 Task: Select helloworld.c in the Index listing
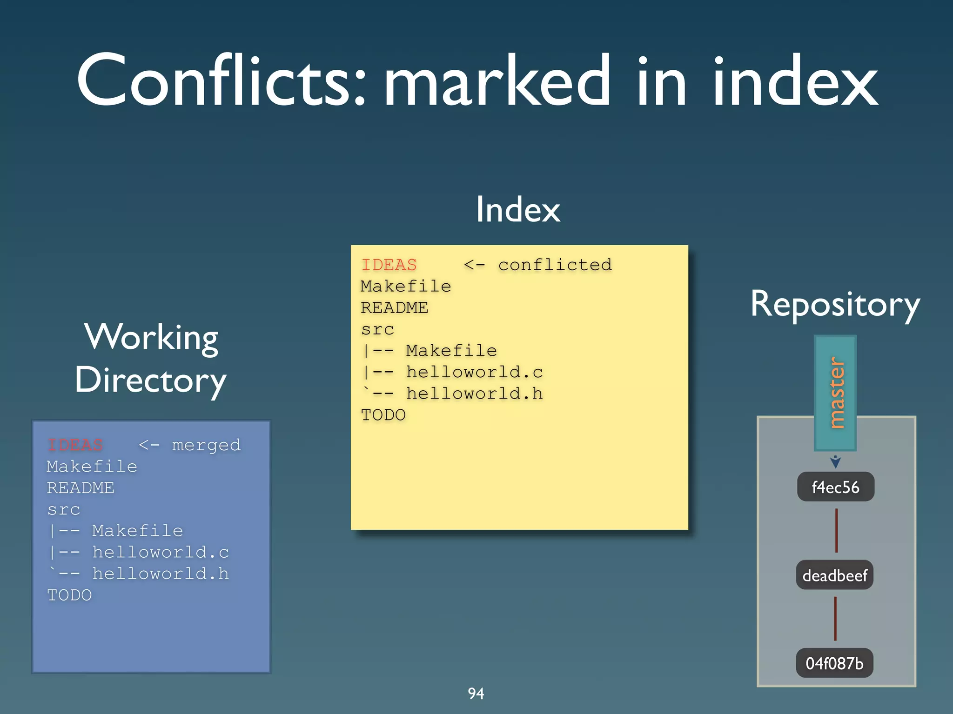474,372
